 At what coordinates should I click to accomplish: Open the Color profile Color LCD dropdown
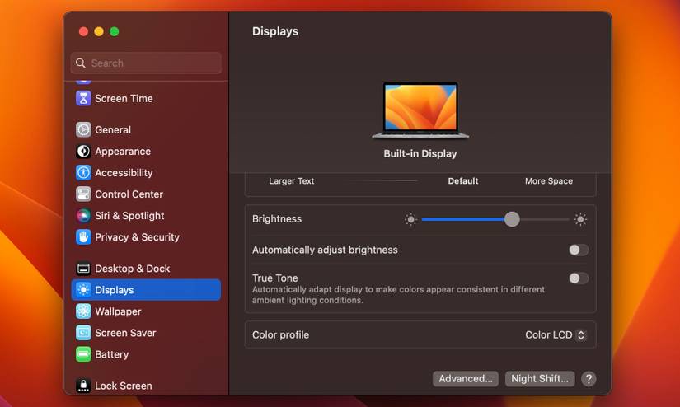pyautogui.click(x=556, y=335)
